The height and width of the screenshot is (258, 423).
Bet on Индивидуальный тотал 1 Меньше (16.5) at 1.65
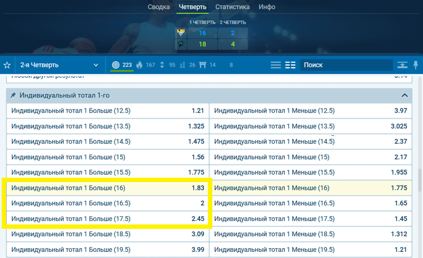(x=311, y=204)
